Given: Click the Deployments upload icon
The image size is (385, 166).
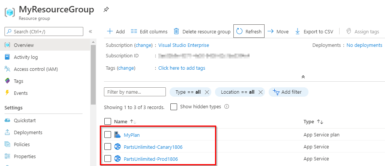Looking at the screenshot, I should (x=8, y=132).
